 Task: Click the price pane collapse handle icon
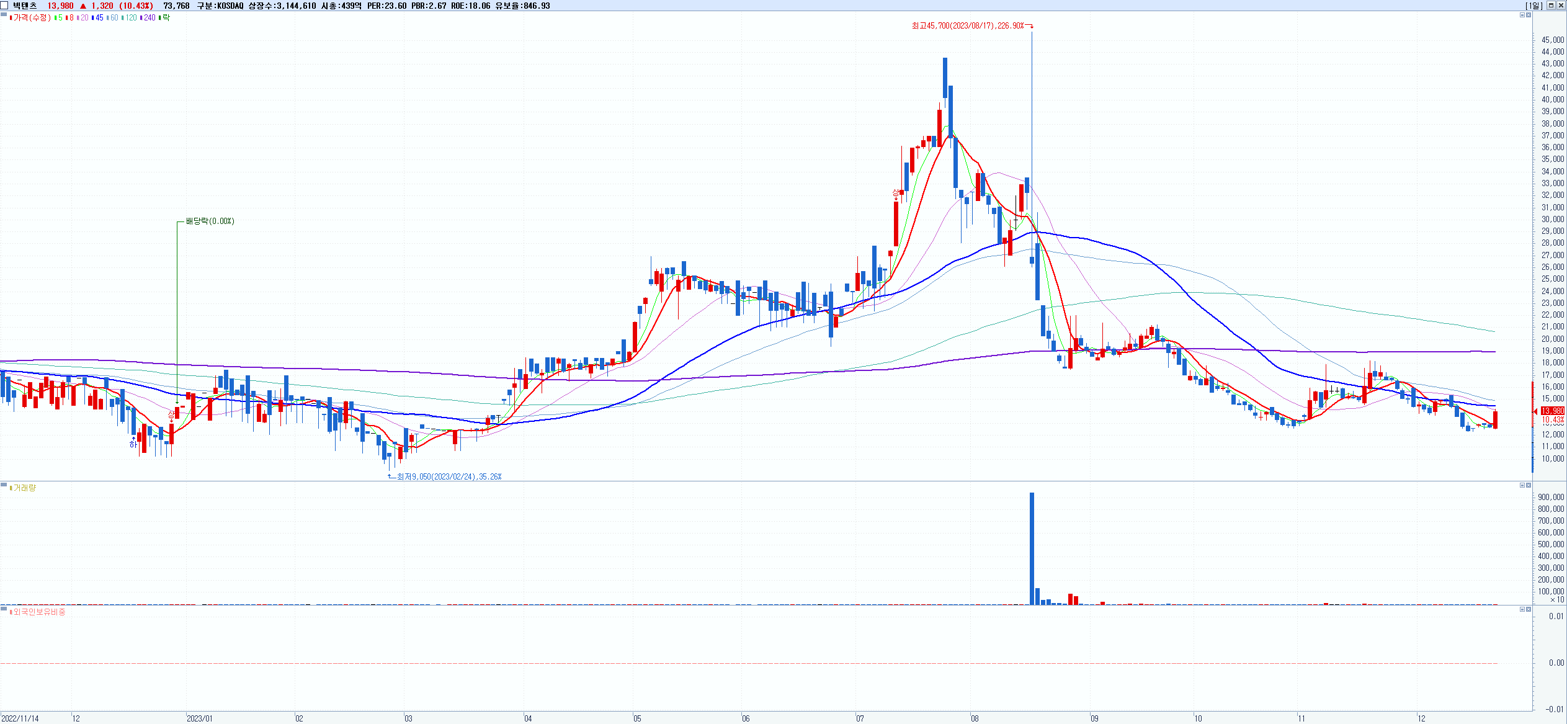[4, 14]
